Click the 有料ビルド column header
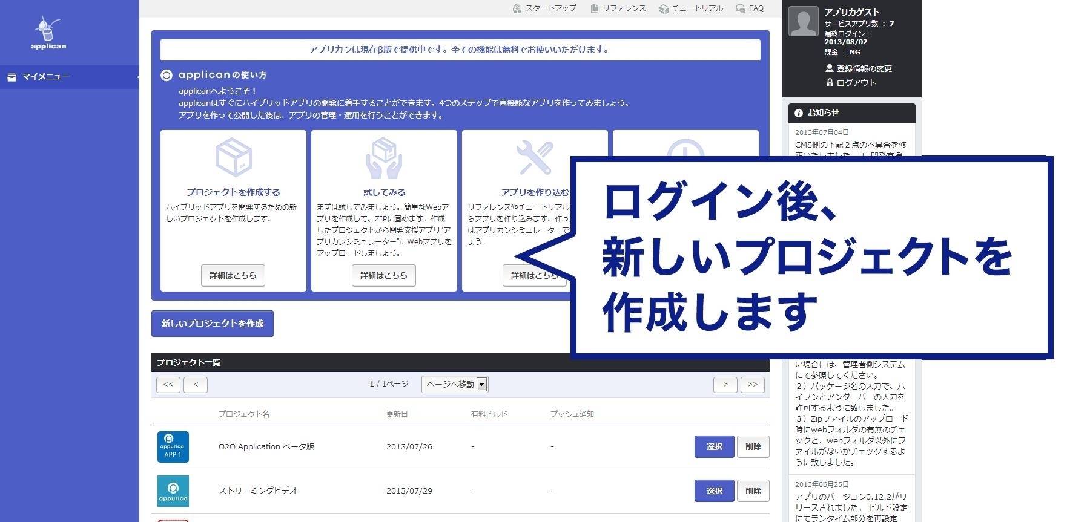Image resolution: width=1090 pixels, height=522 pixels. click(489, 414)
